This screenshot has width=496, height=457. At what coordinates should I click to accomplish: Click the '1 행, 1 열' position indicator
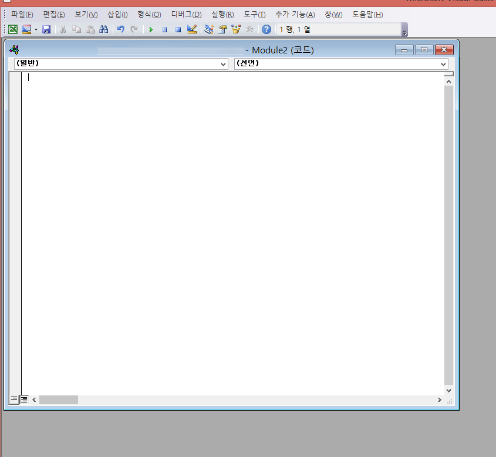click(x=339, y=30)
